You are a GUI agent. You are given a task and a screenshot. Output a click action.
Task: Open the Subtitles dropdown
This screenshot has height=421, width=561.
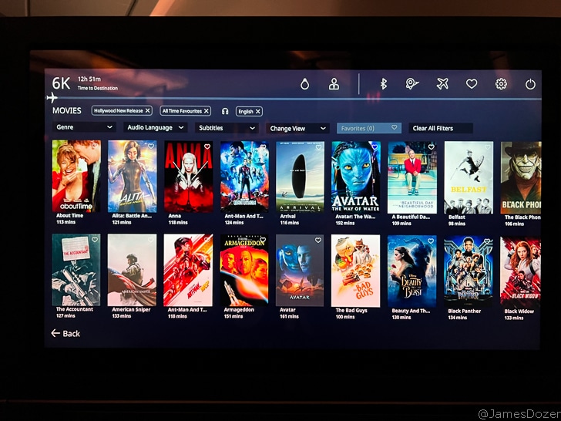click(x=227, y=128)
